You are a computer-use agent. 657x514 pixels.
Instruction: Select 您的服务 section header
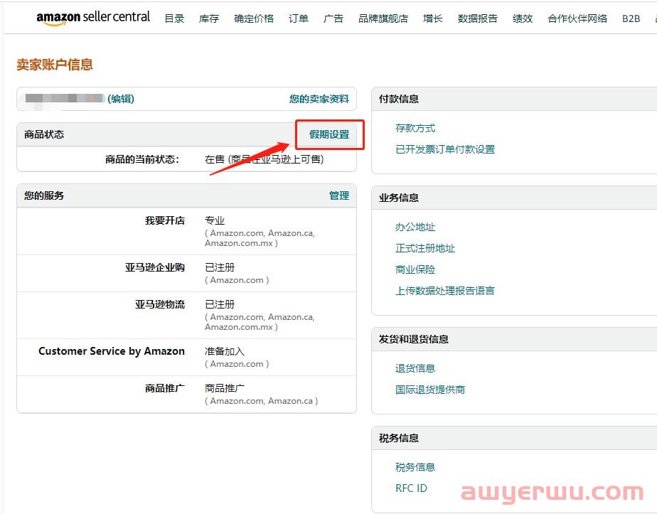[x=44, y=196]
